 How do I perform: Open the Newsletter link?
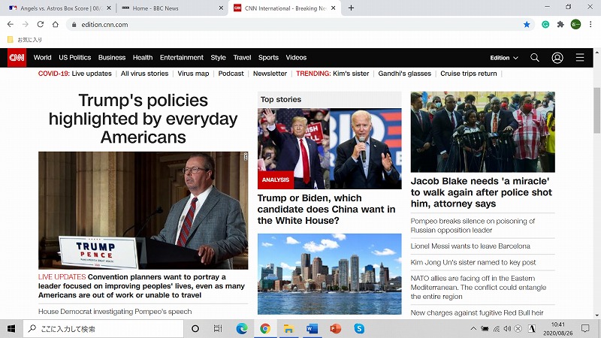pyautogui.click(x=270, y=74)
